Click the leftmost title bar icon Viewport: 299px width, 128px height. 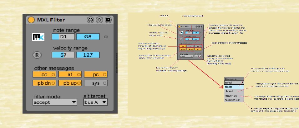(x=91, y=20)
